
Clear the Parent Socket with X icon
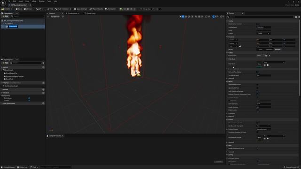269,56
